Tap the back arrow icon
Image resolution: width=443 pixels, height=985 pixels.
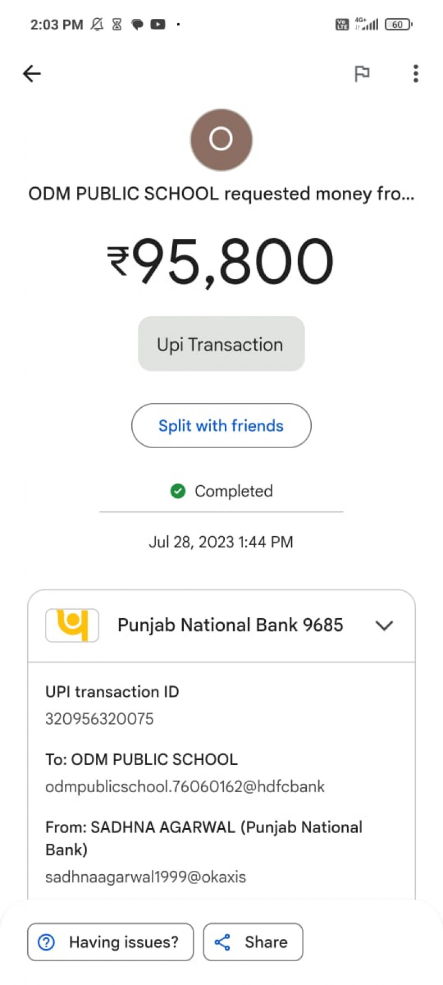coord(32,73)
